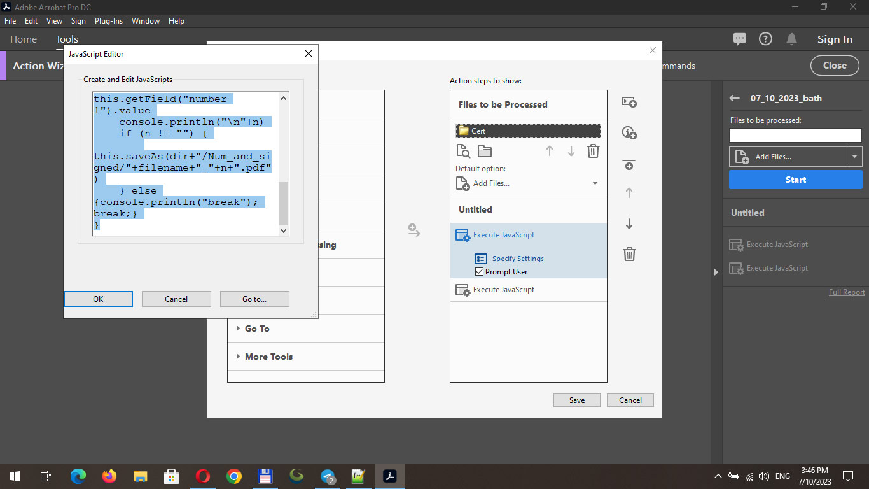Open Telegram from the taskbar

[x=328, y=476]
